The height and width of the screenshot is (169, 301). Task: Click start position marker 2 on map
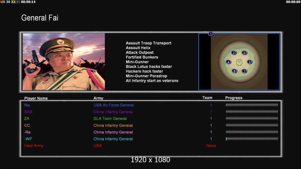234,53
